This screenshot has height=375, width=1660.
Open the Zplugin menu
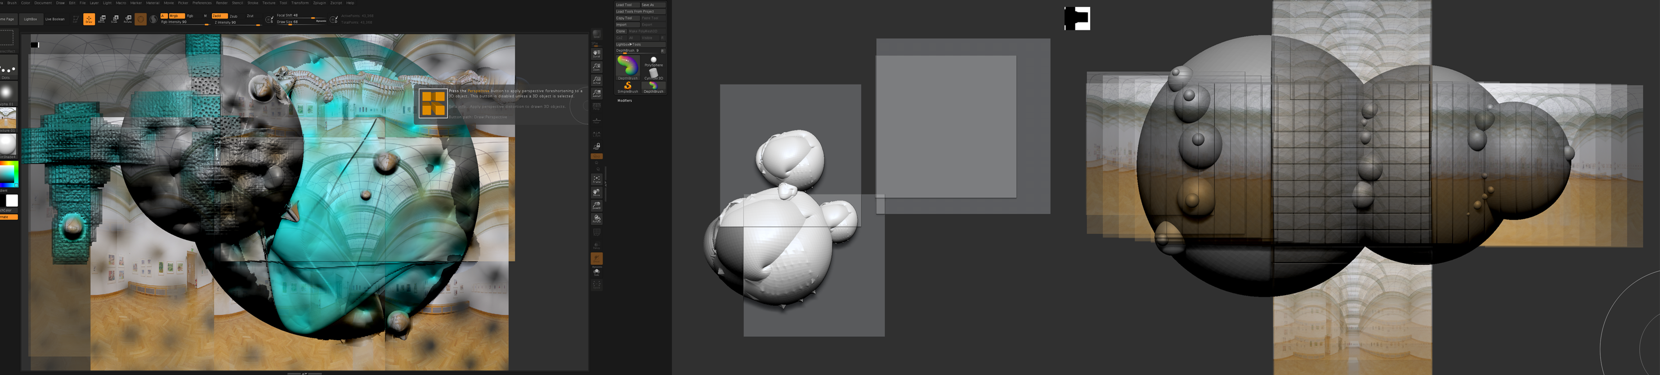pos(320,3)
